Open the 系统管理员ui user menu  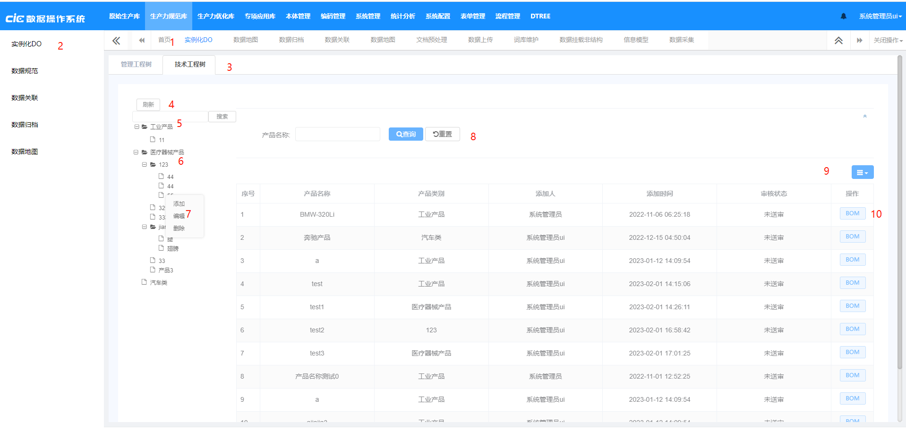pos(880,16)
